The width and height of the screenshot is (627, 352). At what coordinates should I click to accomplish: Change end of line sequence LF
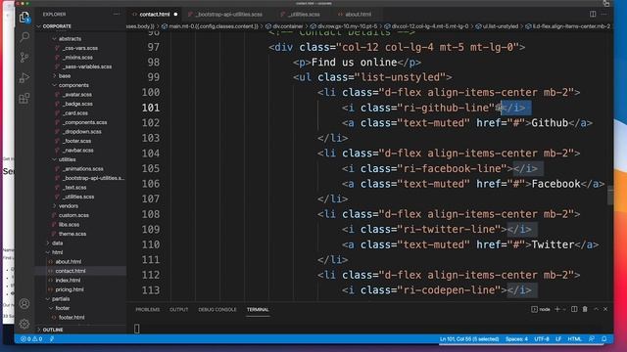click(558, 339)
